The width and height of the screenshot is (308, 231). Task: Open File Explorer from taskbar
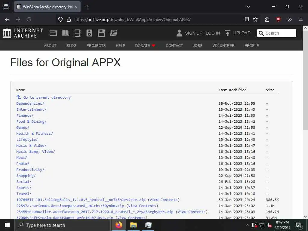pos(133,225)
